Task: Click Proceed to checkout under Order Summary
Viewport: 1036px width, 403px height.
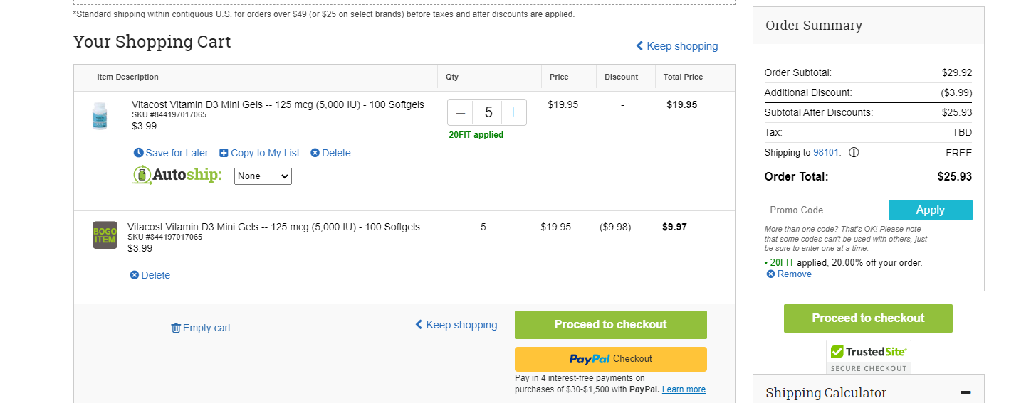Action: pyautogui.click(x=868, y=318)
